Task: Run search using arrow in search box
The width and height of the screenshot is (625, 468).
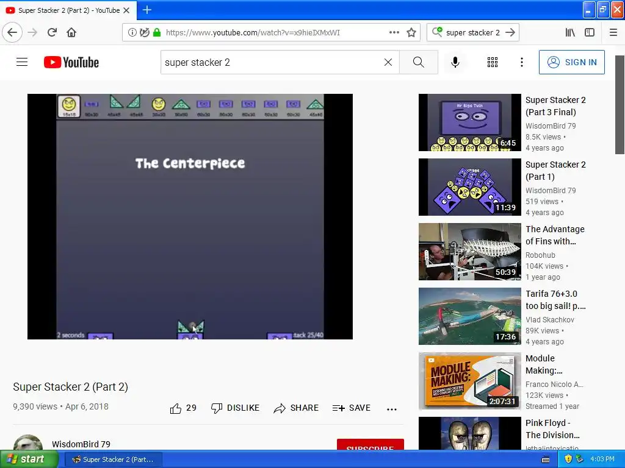Action: click(510, 32)
